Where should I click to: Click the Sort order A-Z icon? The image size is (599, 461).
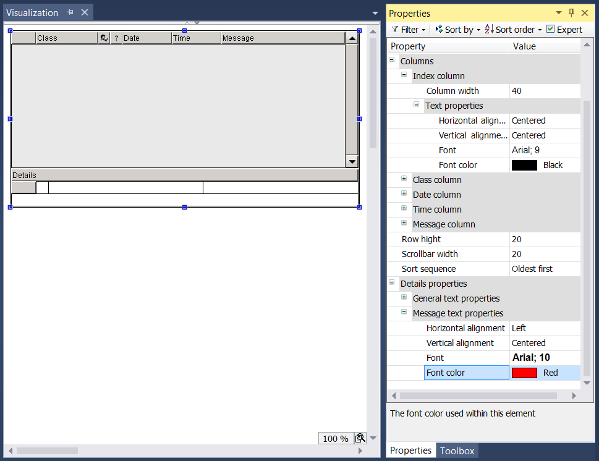(x=490, y=29)
